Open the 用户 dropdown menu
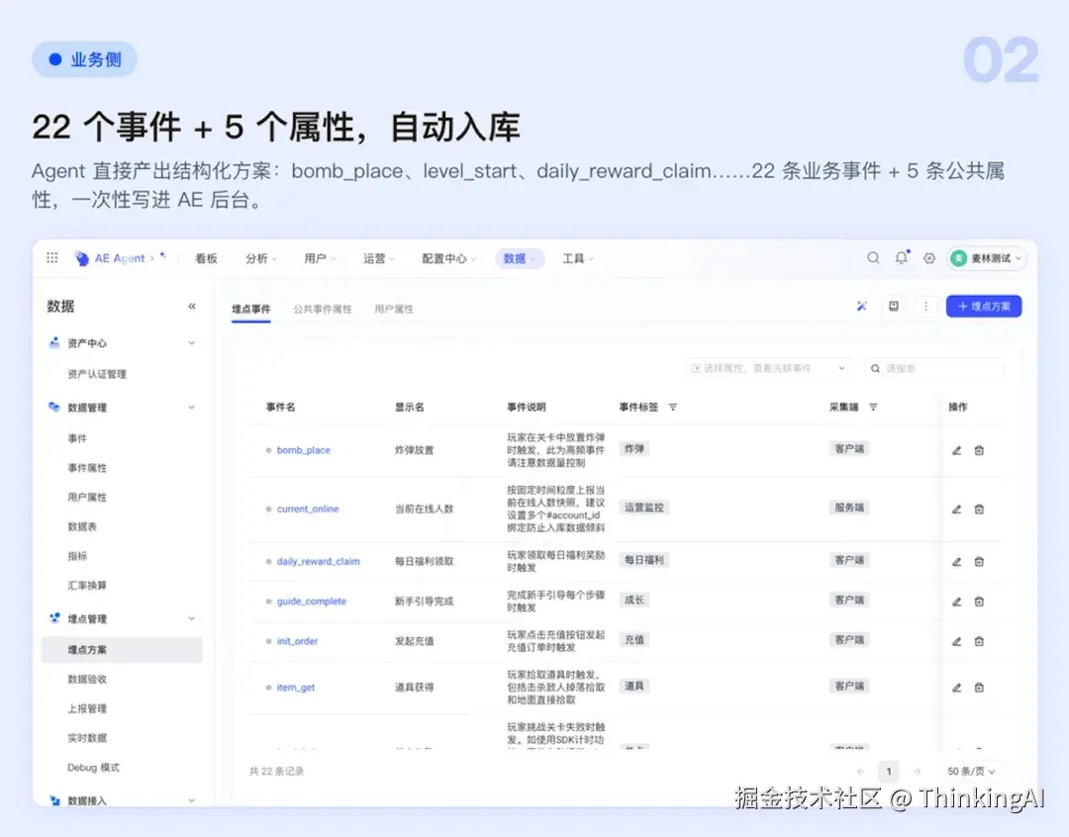Screen dimensions: 1069x837 320,258
